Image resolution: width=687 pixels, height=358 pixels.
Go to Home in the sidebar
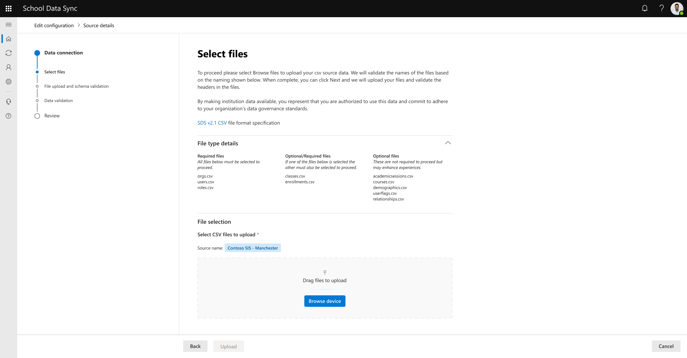coord(9,39)
